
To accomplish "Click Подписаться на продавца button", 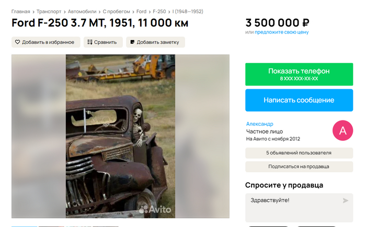I will click(x=299, y=166).
